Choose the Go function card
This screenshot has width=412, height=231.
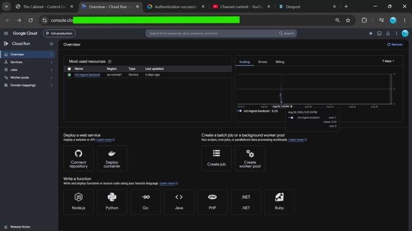tap(145, 202)
